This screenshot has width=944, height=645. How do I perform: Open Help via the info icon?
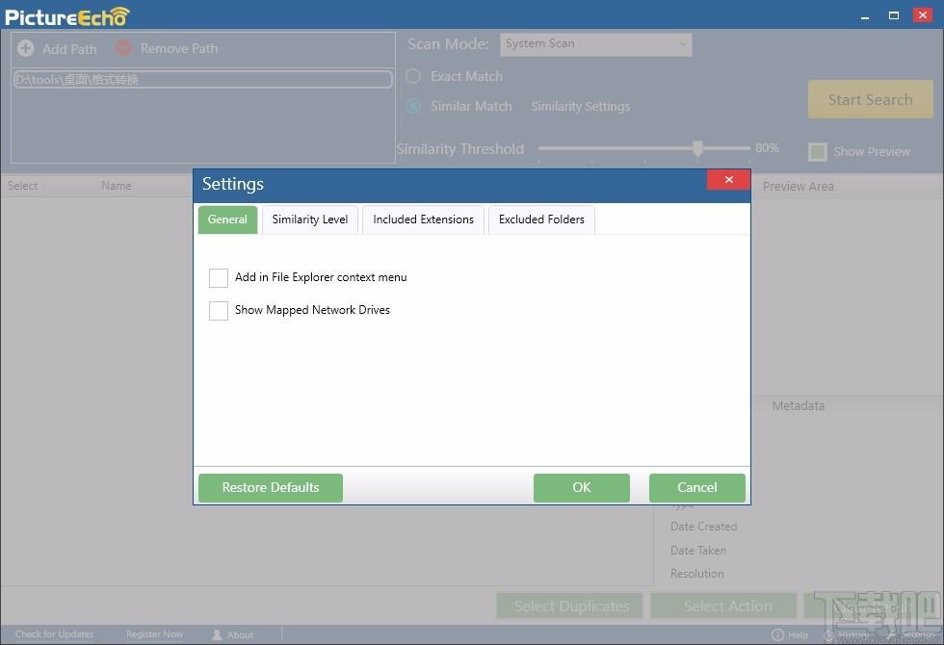778,634
